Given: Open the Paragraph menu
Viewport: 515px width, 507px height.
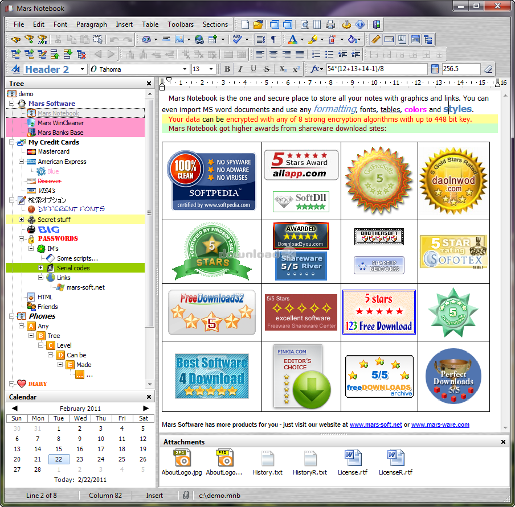Looking at the screenshot, I should (92, 24).
